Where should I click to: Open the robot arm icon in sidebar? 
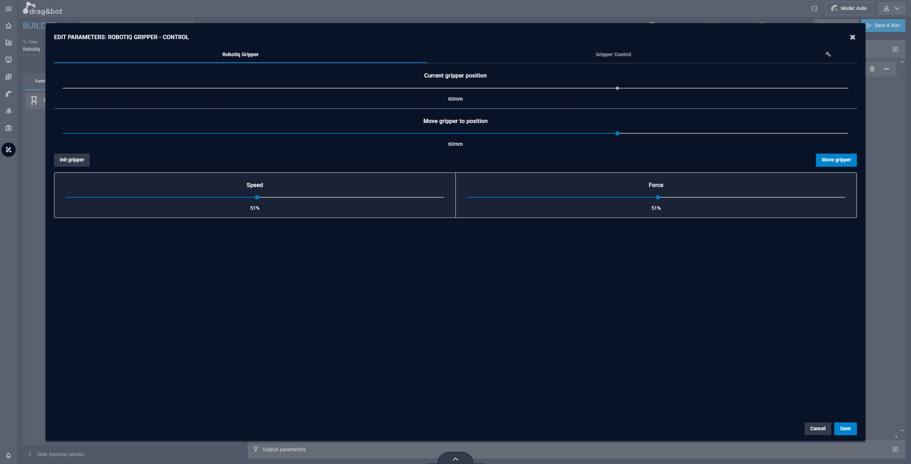[x=9, y=94]
